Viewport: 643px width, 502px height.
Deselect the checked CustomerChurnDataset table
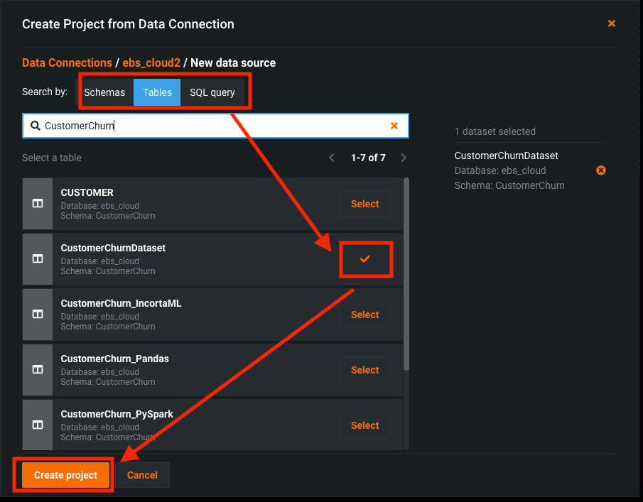click(364, 259)
